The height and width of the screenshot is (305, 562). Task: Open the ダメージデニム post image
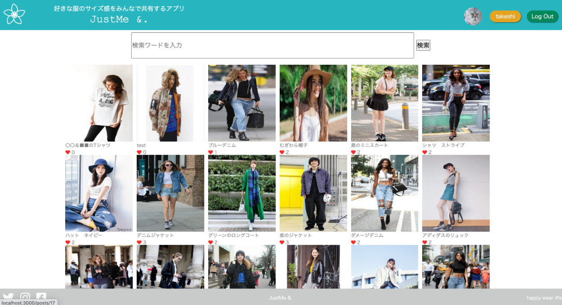coord(384,193)
